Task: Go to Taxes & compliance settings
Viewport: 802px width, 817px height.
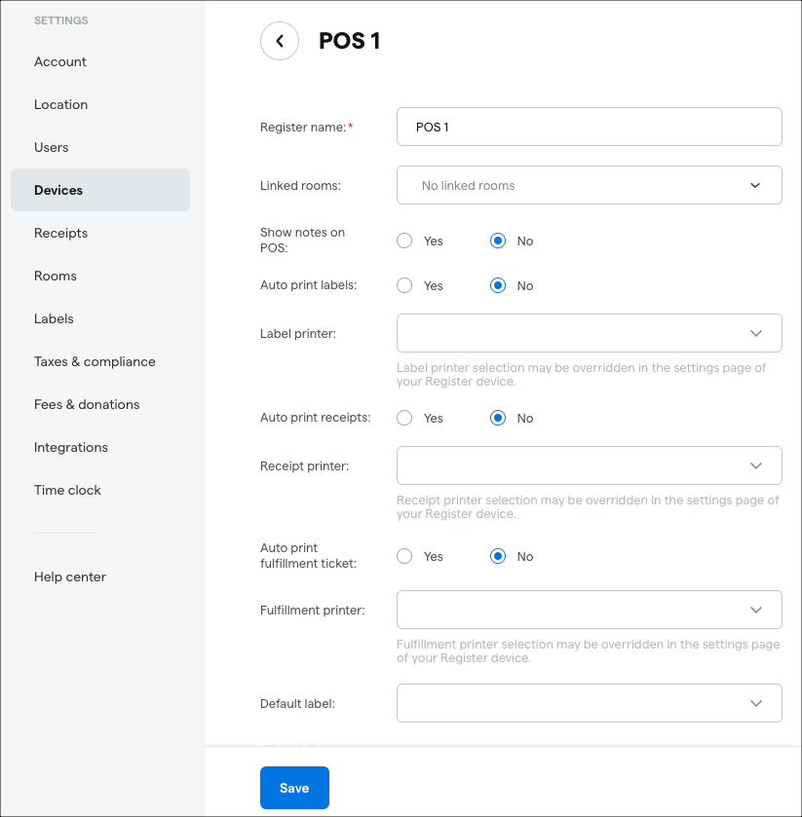Action: click(95, 361)
